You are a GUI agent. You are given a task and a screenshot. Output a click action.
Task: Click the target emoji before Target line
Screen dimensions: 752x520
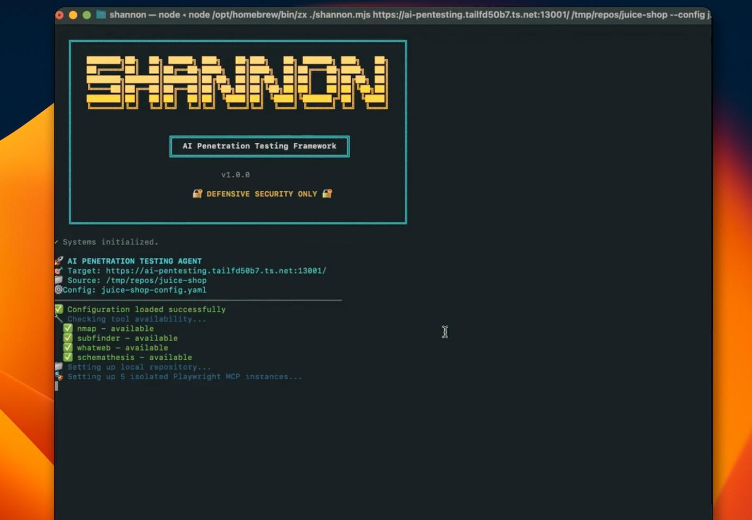(59, 271)
